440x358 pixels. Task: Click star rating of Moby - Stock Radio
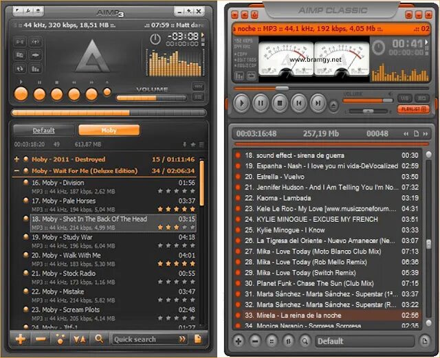pyautogui.click(x=176, y=282)
